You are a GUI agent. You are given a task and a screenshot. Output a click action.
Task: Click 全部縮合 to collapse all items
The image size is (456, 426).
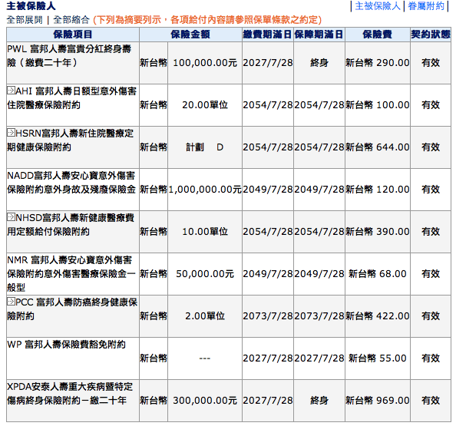71,20
